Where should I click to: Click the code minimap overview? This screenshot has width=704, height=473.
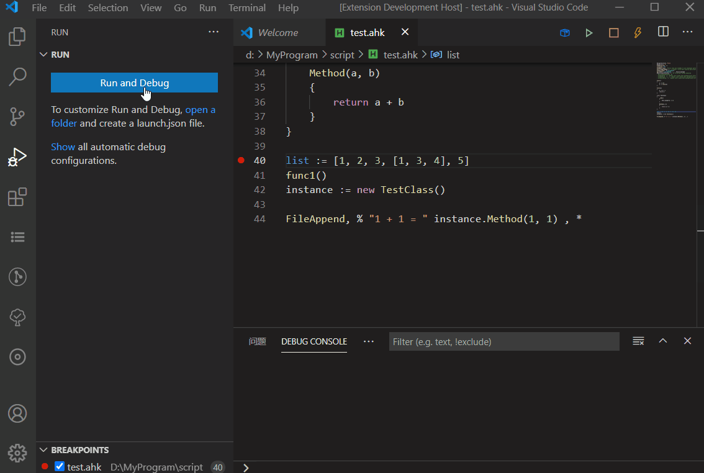[676, 90]
